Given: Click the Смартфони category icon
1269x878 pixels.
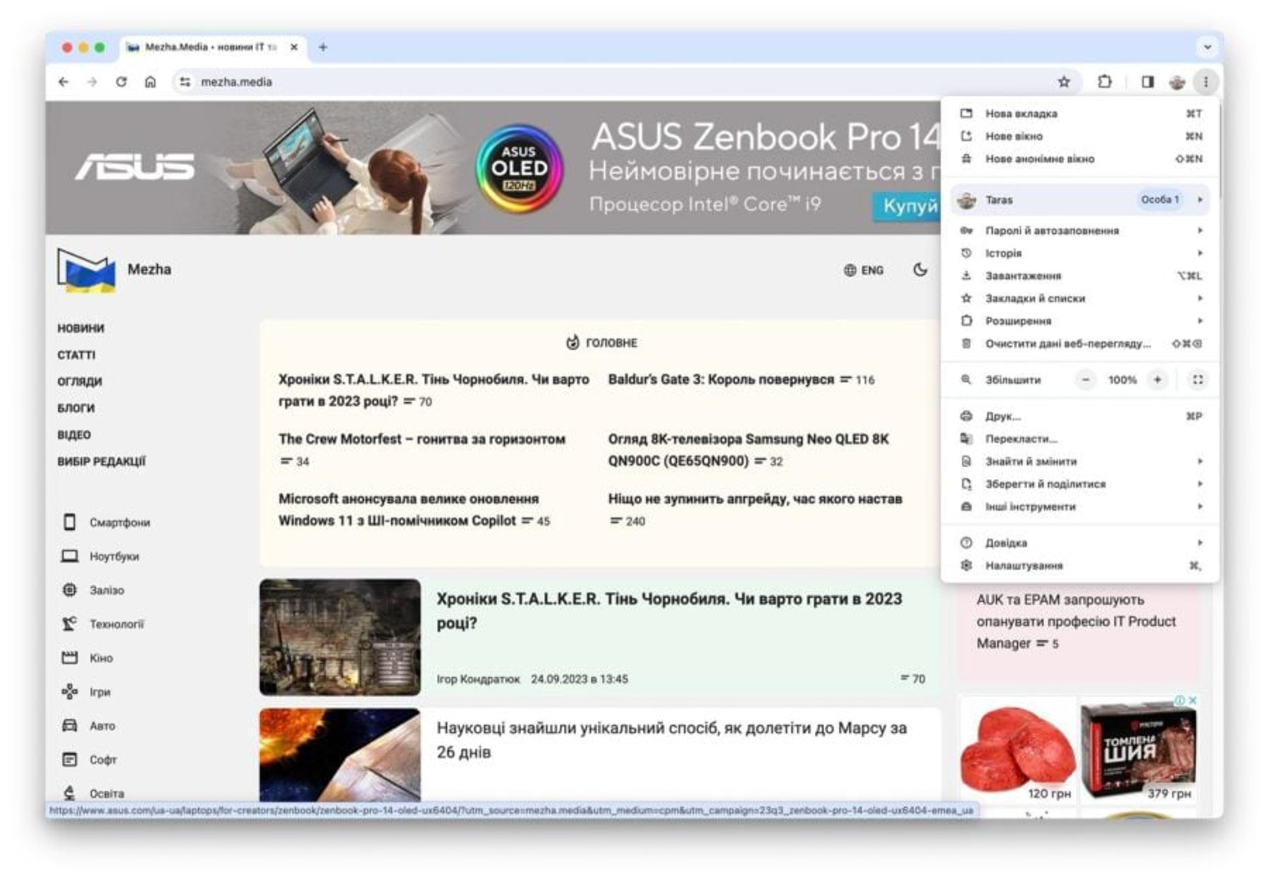Looking at the screenshot, I should (69, 522).
